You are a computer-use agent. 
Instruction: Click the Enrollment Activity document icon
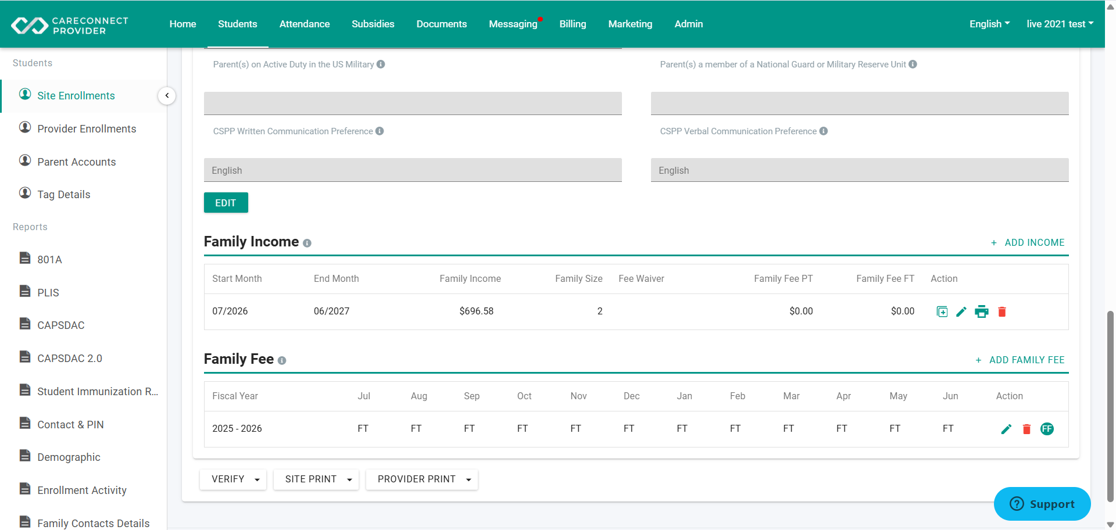pos(25,489)
